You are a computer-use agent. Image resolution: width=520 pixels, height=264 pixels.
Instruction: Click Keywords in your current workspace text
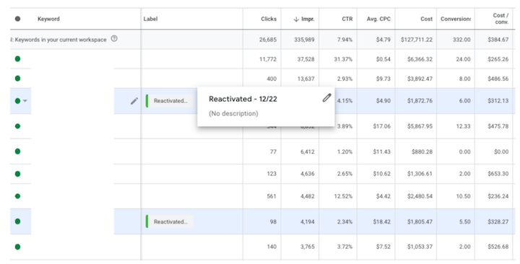[61, 40]
